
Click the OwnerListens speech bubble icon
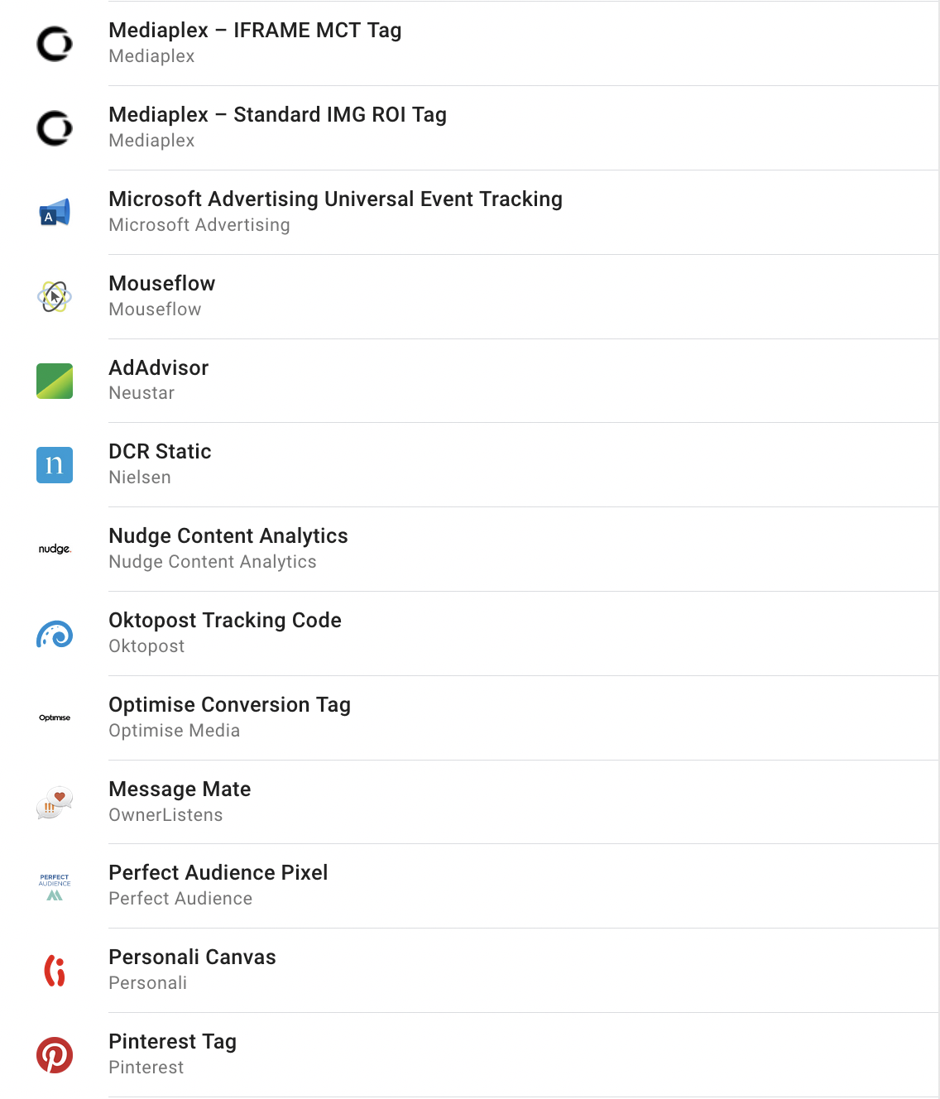coord(55,802)
